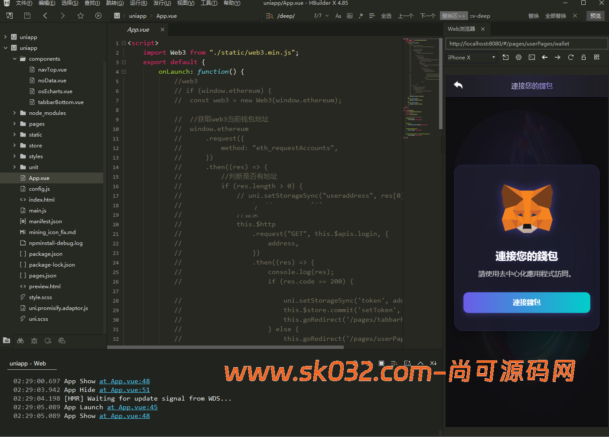Click the 連接錢包 gradient button
The image size is (609, 437).
(526, 302)
